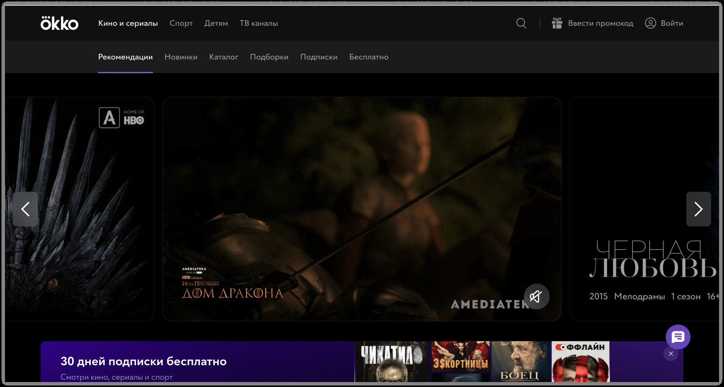Open the Дом Дракона title
The width and height of the screenshot is (724, 387).
coord(233,293)
